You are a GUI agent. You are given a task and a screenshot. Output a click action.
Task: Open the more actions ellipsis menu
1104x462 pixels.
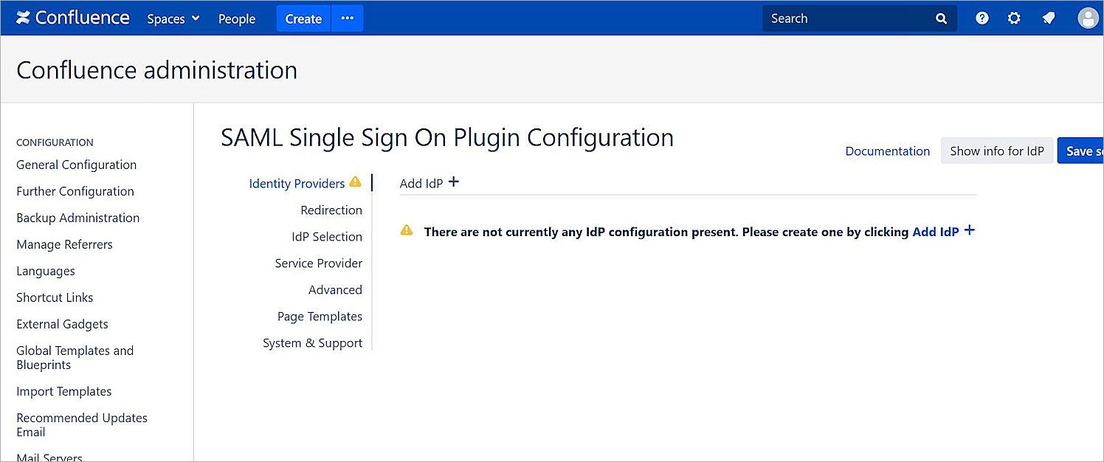coord(347,18)
